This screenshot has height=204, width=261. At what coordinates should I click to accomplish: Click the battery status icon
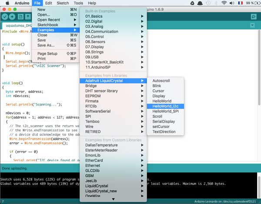[258, 3]
